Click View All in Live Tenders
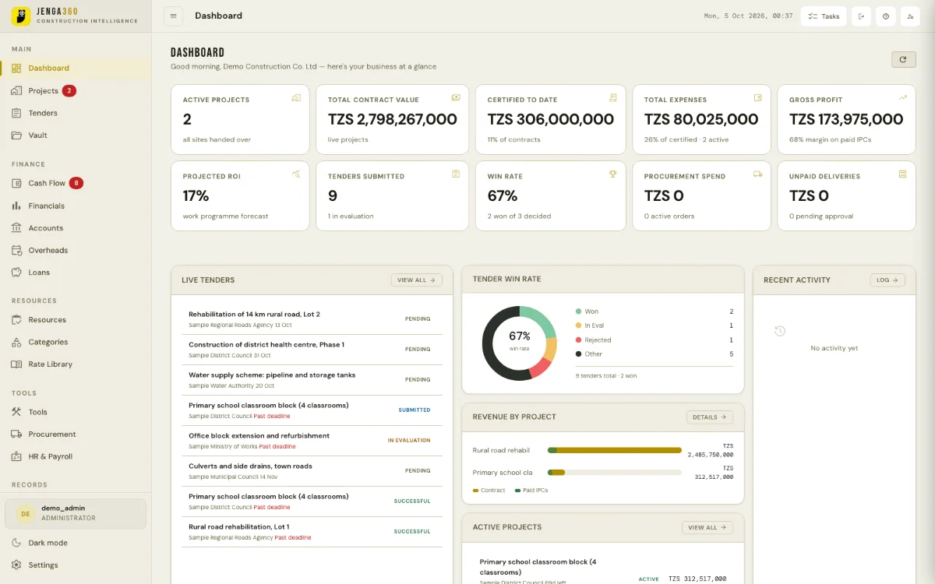The image size is (935, 584). point(416,280)
